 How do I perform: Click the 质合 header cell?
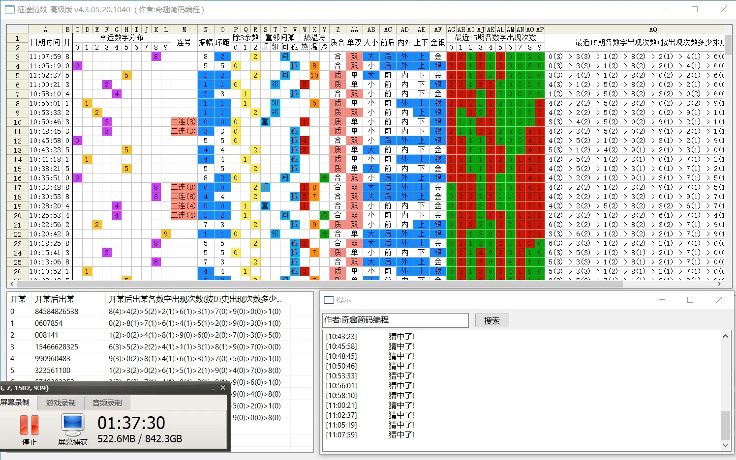tap(337, 43)
